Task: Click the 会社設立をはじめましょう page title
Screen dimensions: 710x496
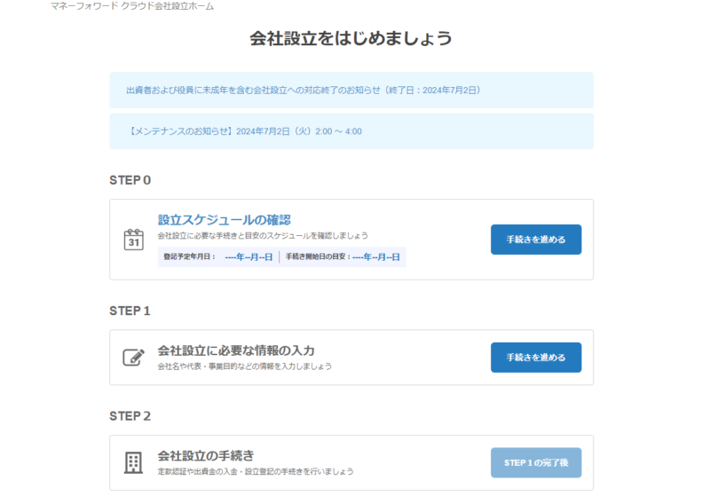Action: click(351, 38)
